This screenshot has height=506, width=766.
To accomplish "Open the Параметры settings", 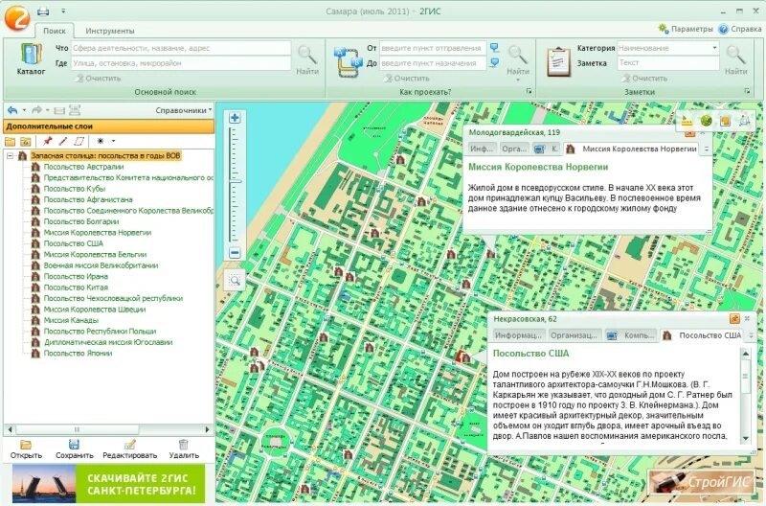I will [686, 29].
